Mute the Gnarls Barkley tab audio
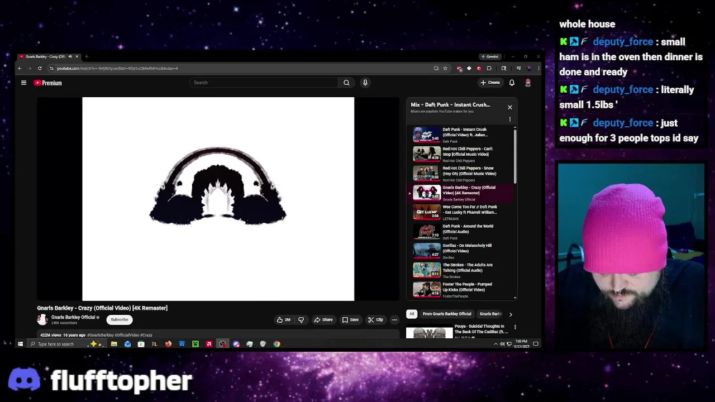This screenshot has height=402, width=715. tap(70, 56)
